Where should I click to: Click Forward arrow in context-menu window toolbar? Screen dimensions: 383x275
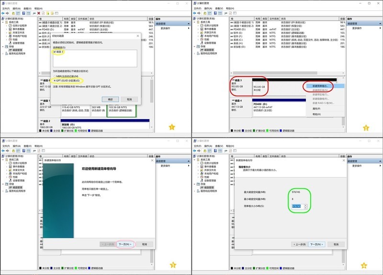click(x=199, y=13)
